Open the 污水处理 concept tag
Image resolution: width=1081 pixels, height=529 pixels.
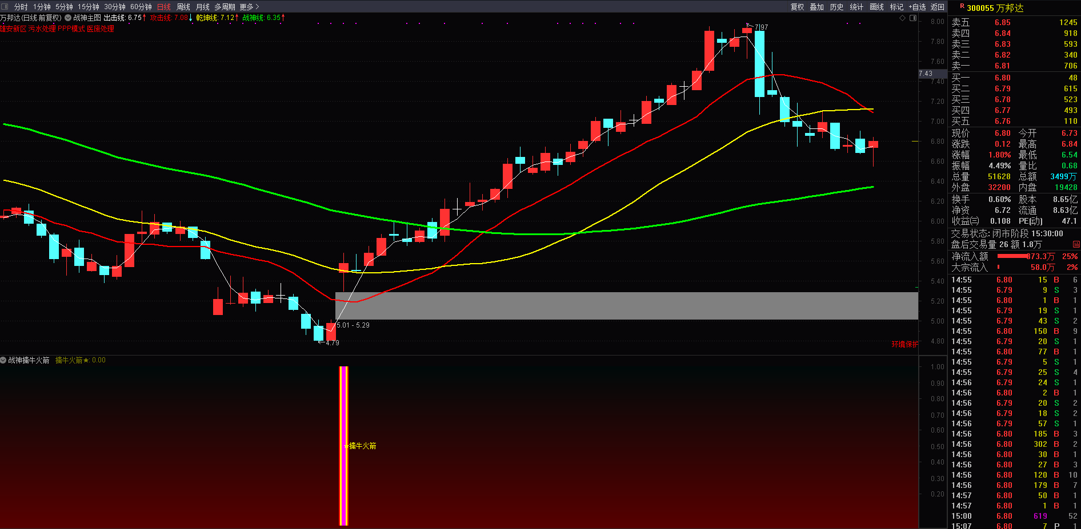pos(42,29)
